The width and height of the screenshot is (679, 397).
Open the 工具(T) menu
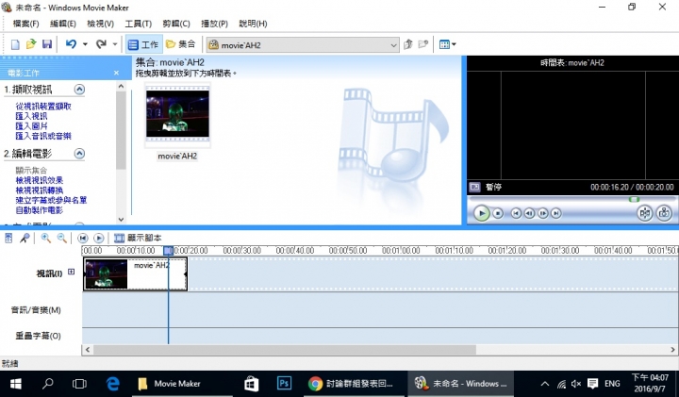pos(138,24)
